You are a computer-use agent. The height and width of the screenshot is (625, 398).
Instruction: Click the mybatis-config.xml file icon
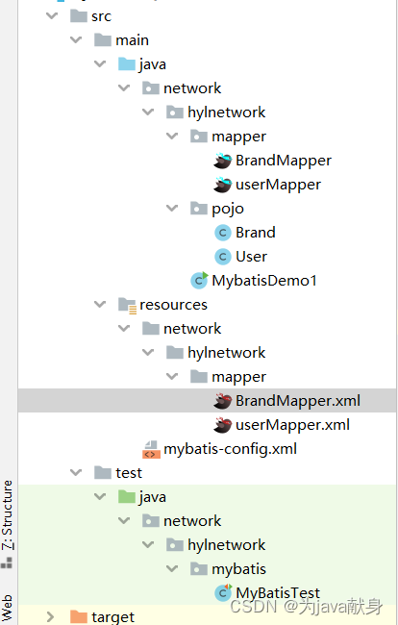[151, 449]
